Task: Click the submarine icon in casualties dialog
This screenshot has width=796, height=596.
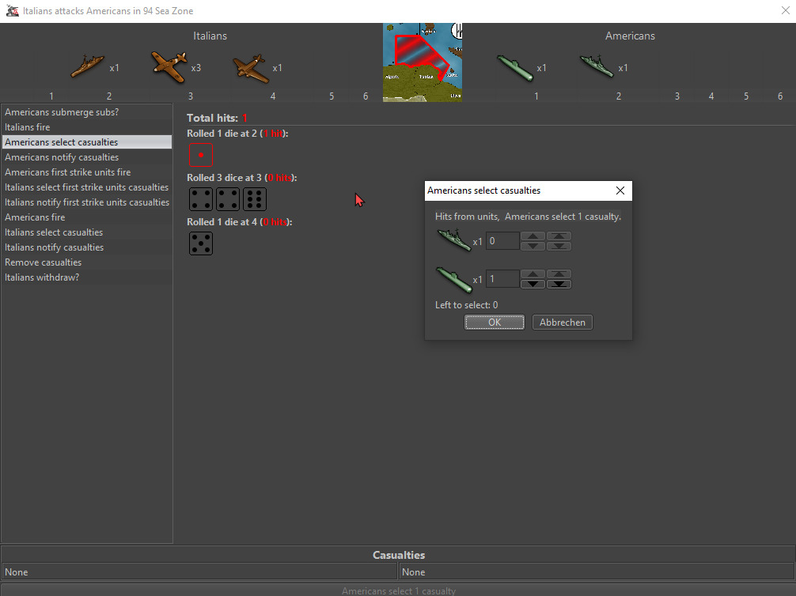Action: tap(453, 279)
